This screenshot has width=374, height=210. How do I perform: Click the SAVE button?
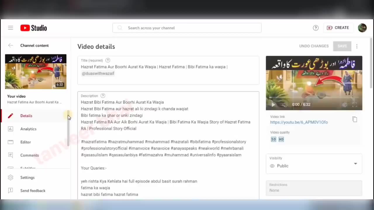click(x=342, y=46)
